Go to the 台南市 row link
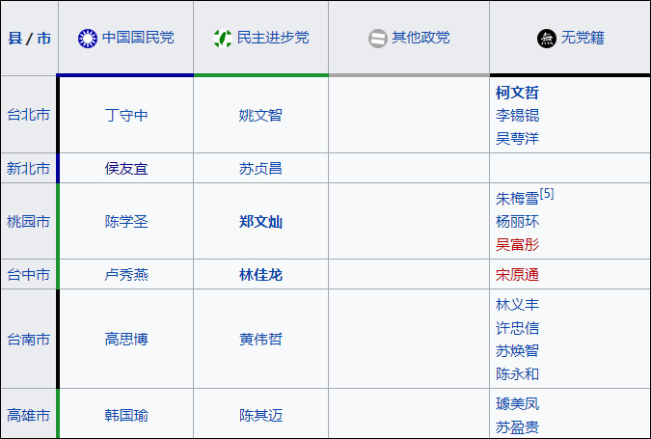The width and height of the screenshot is (651, 439). pos(29,339)
